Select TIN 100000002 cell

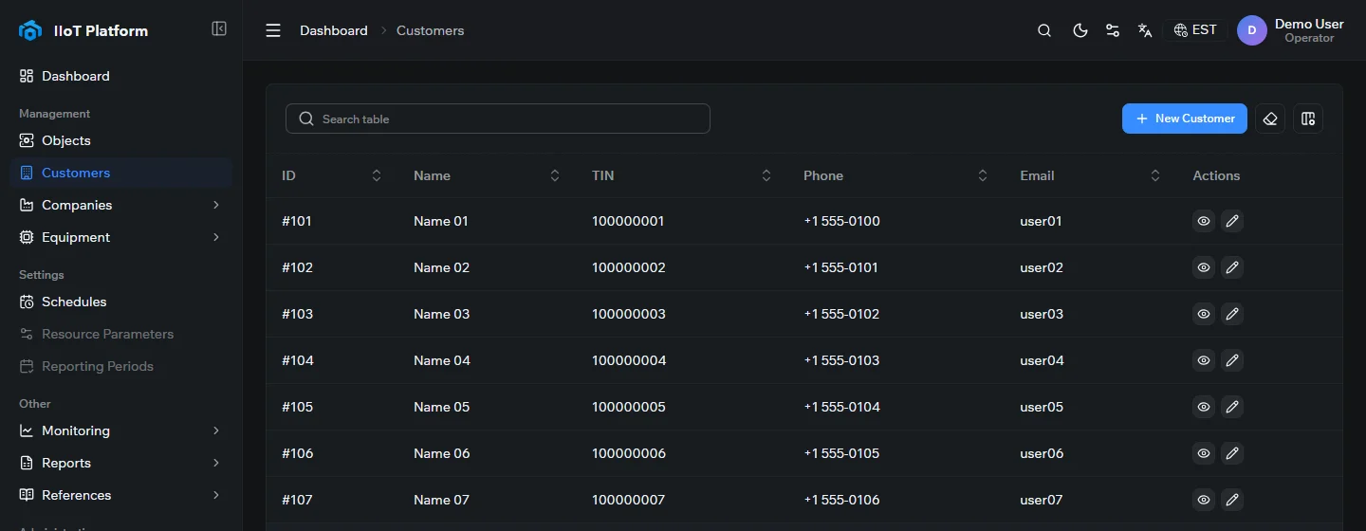[629, 267]
